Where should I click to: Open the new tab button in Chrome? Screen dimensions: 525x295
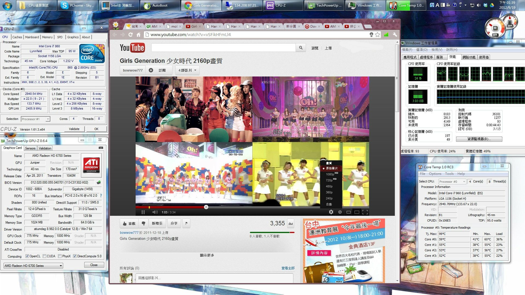pos(368,26)
